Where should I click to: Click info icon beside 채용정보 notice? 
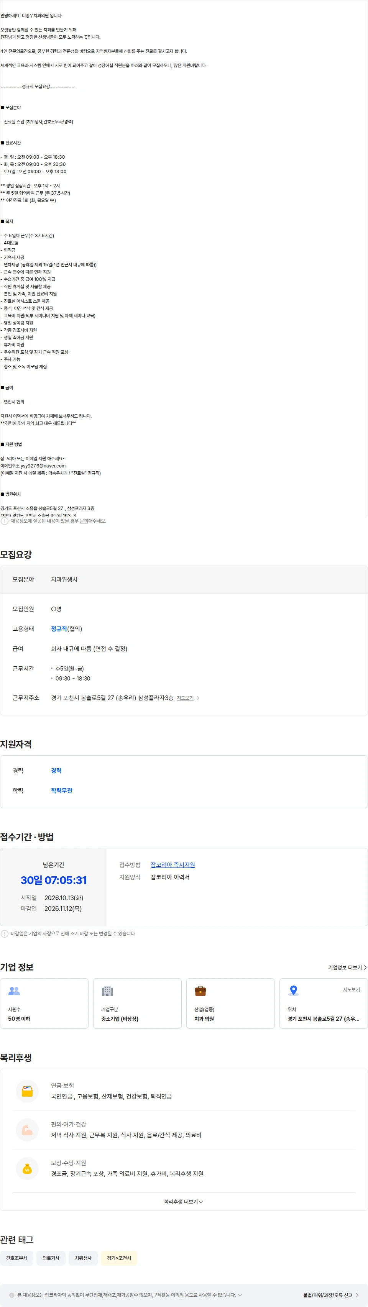point(5,521)
